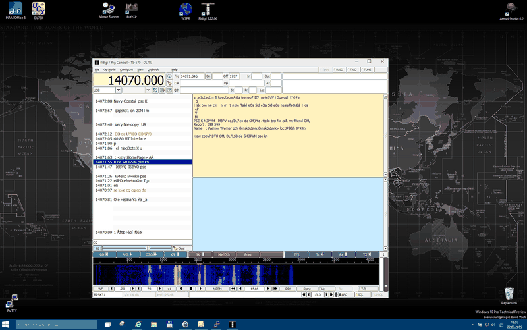Jump cursor frequency far right with double arrow

tap(275, 289)
